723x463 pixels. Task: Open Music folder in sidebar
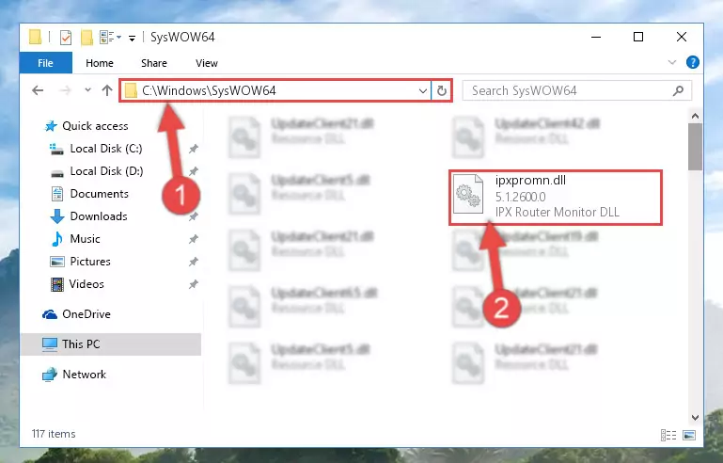[x=85, y=239]
